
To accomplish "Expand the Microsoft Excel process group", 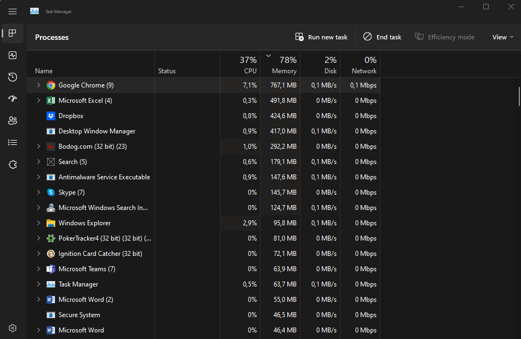I will pos(38,101).
